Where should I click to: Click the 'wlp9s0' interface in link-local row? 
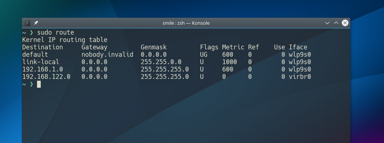pyautogui.click(x=300, y=62)
